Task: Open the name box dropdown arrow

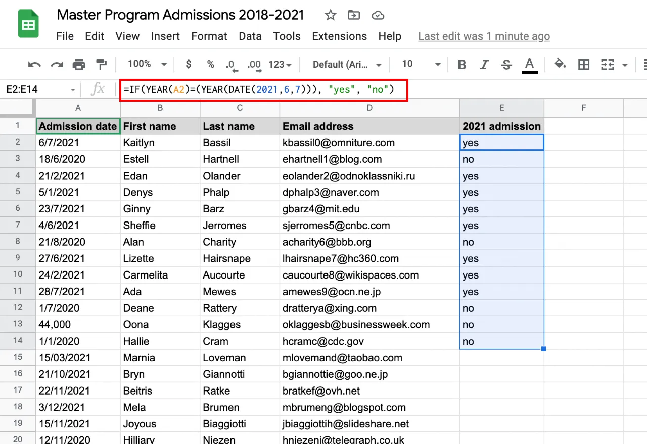Action: [x=73, y=90]
